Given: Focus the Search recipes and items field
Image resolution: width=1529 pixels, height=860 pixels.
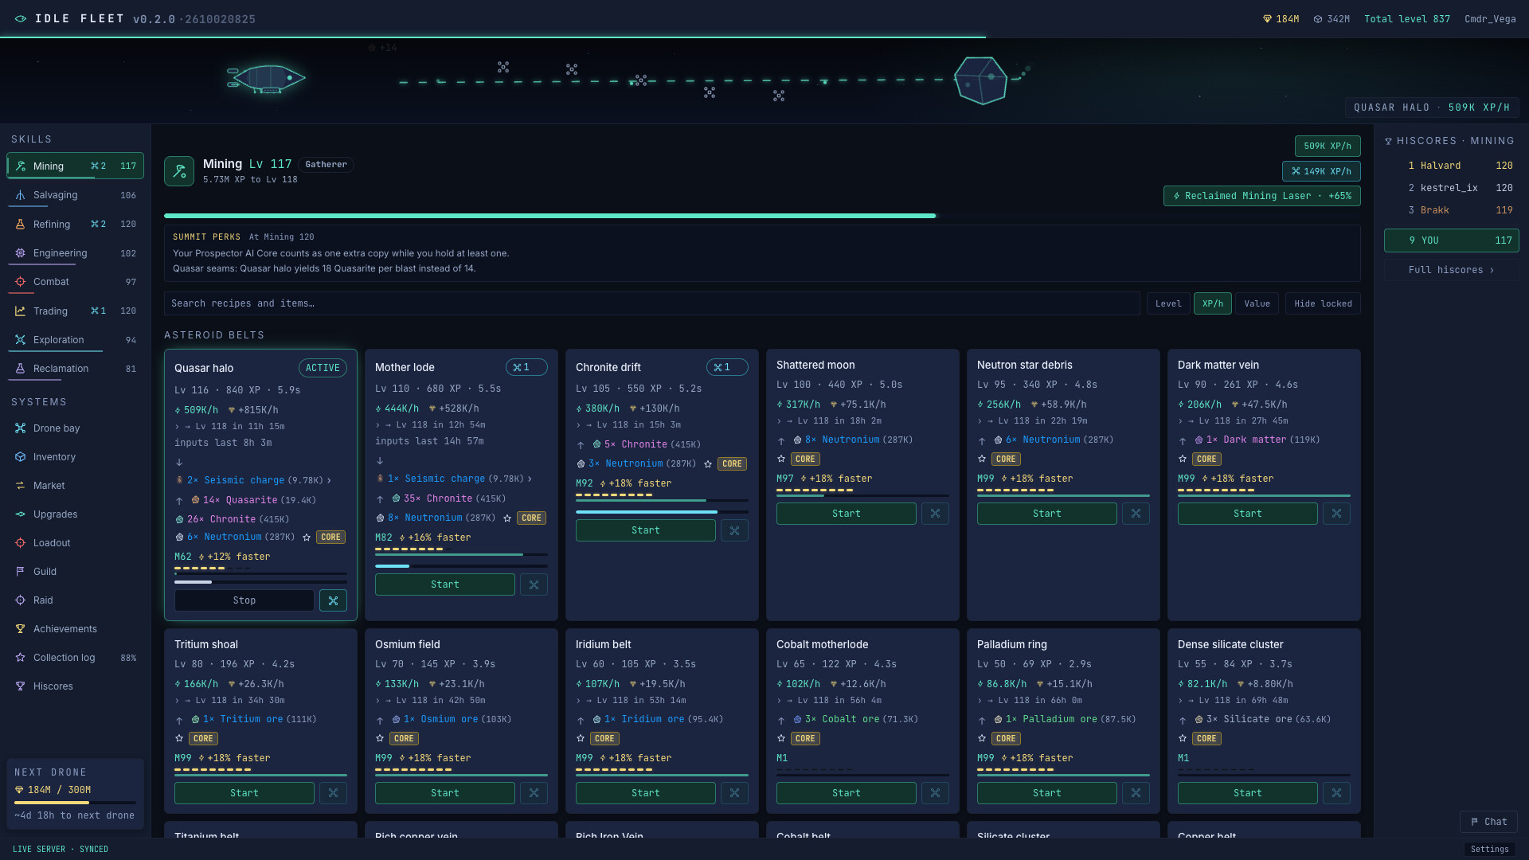Looking at the screenshot, I should [x=651, y=303].
